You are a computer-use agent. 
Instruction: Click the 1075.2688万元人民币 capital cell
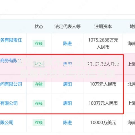103,44
